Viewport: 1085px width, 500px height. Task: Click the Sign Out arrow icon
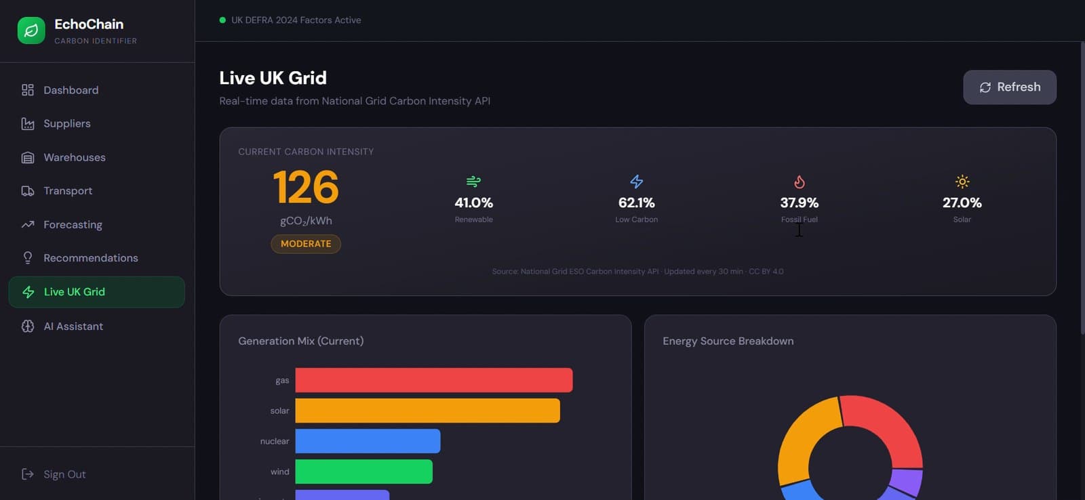coord(28,474)
